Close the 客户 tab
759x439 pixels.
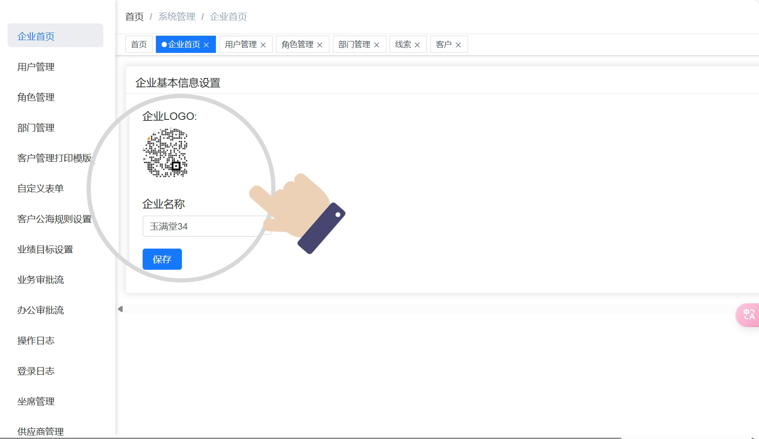point(458,45)
